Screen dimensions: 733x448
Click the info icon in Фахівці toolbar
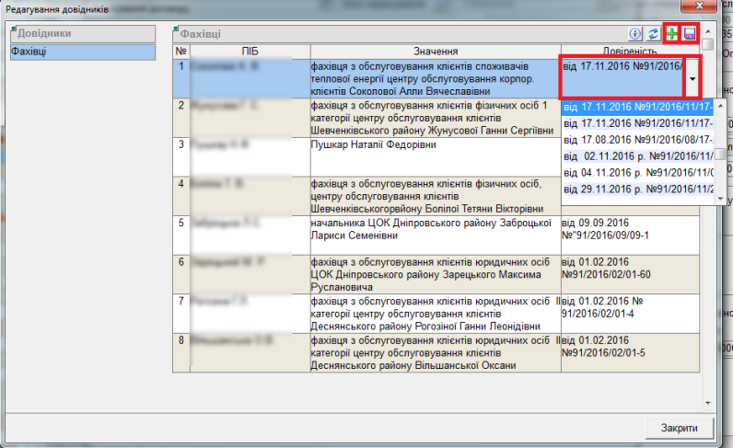635,33
